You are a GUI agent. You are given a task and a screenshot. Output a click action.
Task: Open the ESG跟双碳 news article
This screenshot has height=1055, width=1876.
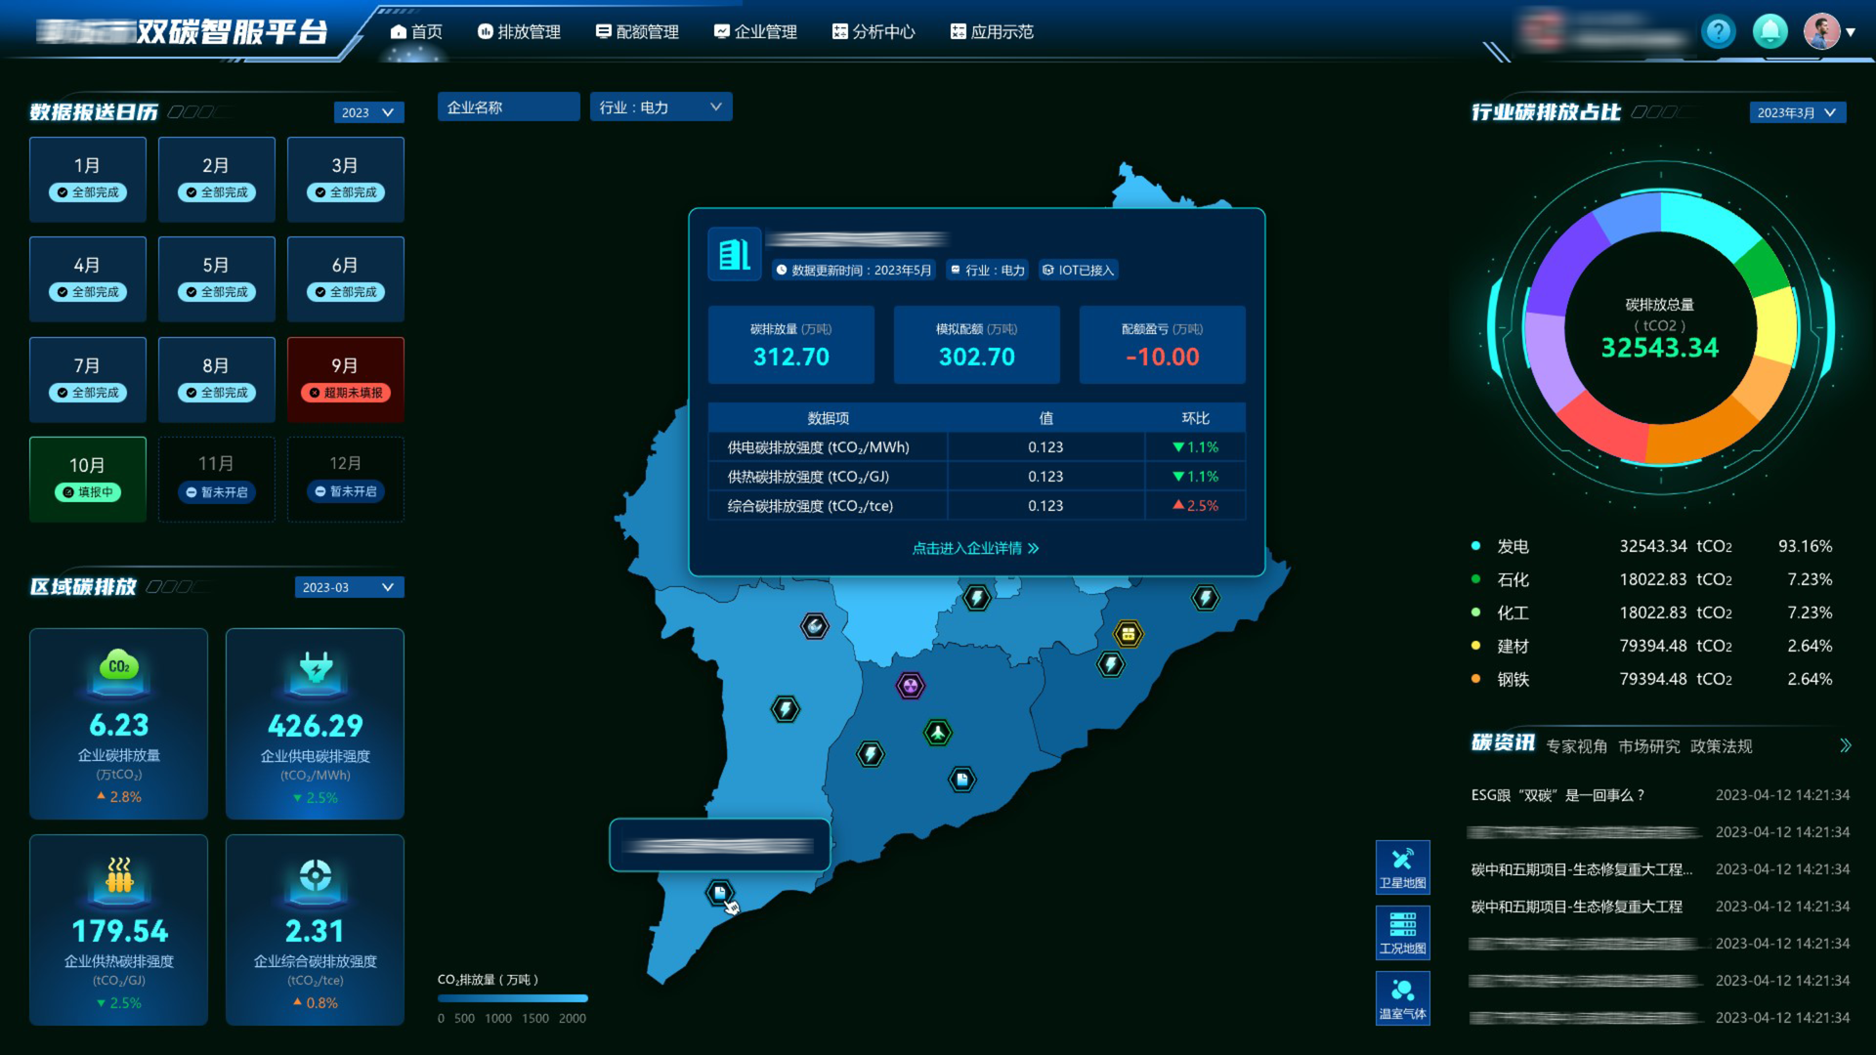(1557, 795)
